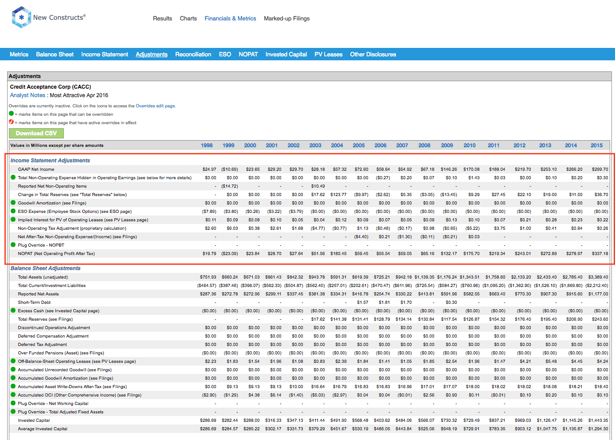
Task: Click the New Constructs logo icon
Action: coord(21,17)
